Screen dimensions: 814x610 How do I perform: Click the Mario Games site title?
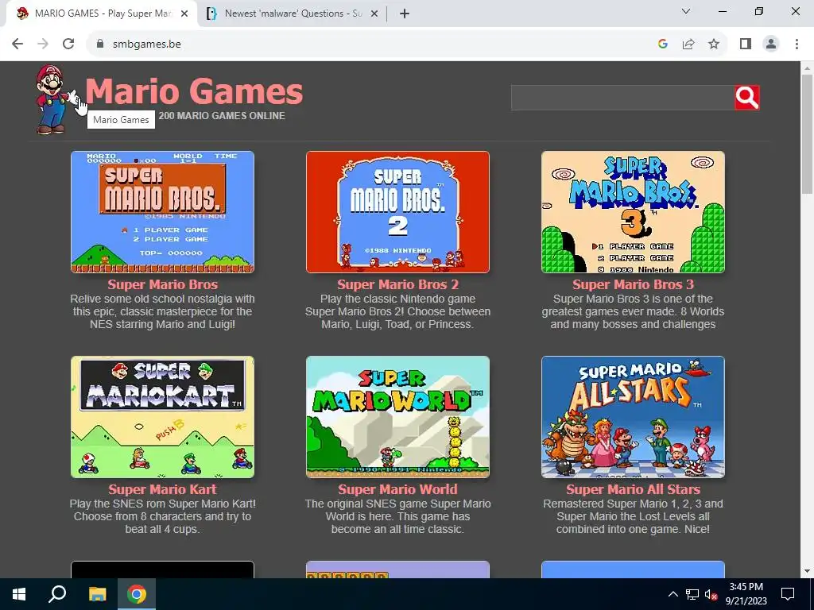pos(194,92)
